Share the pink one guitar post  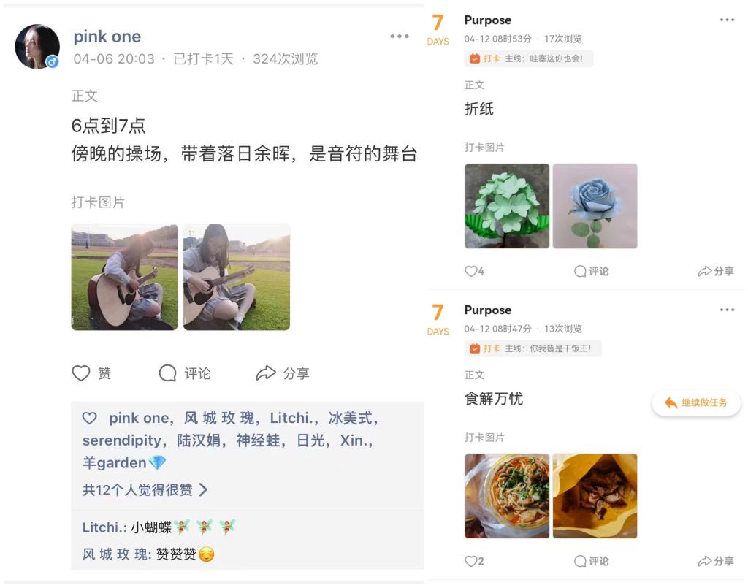click(x=283, y=373)
